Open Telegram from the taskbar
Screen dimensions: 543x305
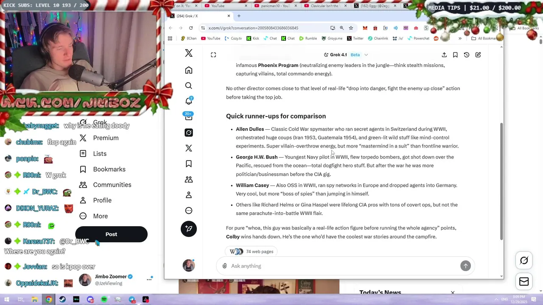(x=132, y=299)
